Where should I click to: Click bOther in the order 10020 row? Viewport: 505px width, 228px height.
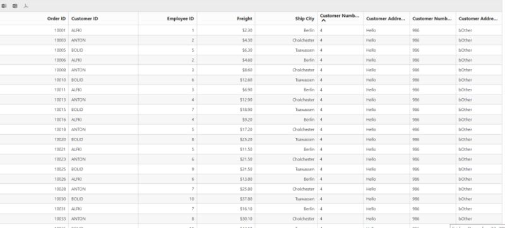tap(465, 139)
